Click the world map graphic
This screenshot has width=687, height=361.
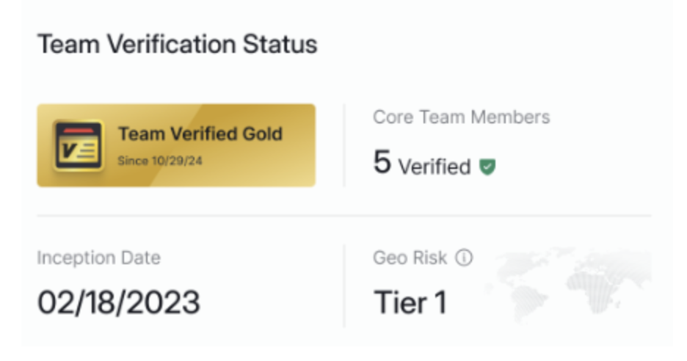572,282
